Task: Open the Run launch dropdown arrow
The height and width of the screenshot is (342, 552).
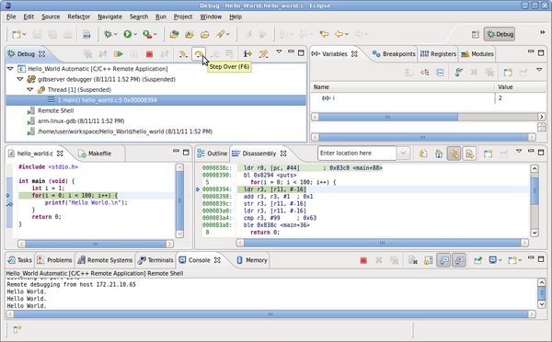Action: 135,34
